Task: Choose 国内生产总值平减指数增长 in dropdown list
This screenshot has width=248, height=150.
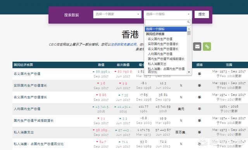Action: pos(166,59)
